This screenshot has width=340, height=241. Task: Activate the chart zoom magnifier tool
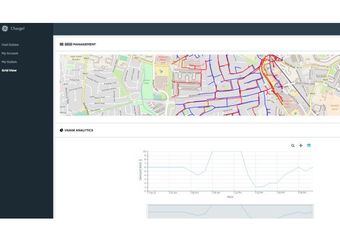tap(293, 146)
